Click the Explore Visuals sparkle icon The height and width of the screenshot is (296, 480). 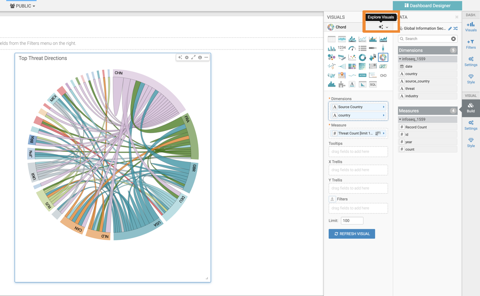click(x=381, y=27)
